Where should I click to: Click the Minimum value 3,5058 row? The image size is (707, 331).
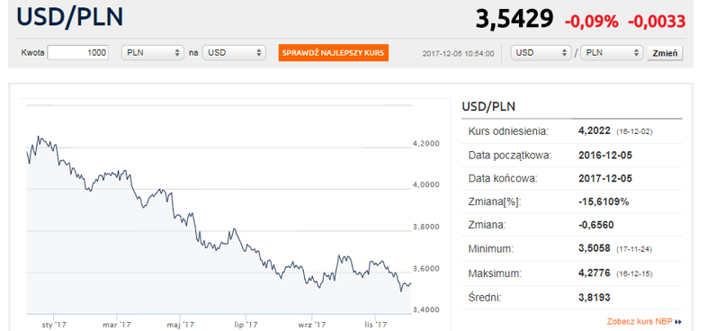coord(572,248)
